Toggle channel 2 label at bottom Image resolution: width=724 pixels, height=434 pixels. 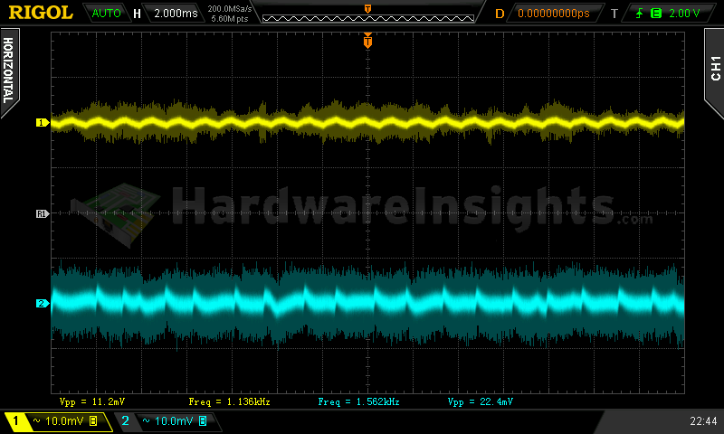tap(125, 421)
